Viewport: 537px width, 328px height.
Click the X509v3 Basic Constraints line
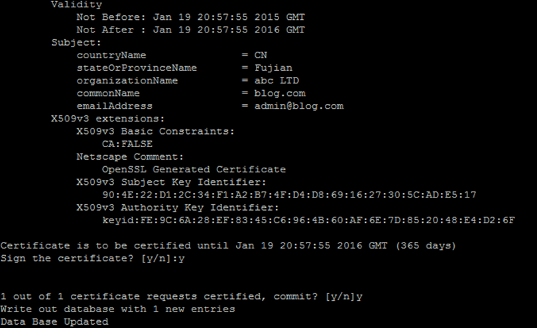coord(156,131)
